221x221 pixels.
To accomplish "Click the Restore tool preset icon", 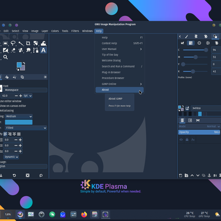I will pyautogui.click(x=14, y=175).
